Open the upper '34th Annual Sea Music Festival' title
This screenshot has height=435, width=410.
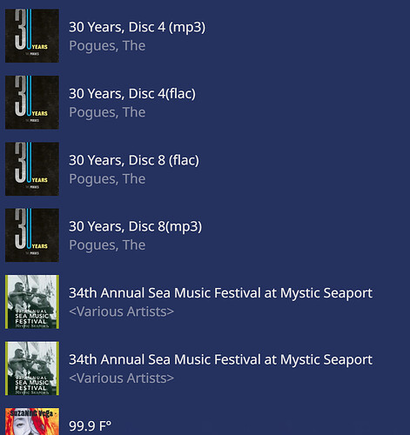pyautogui.click(x=220, y=293)
